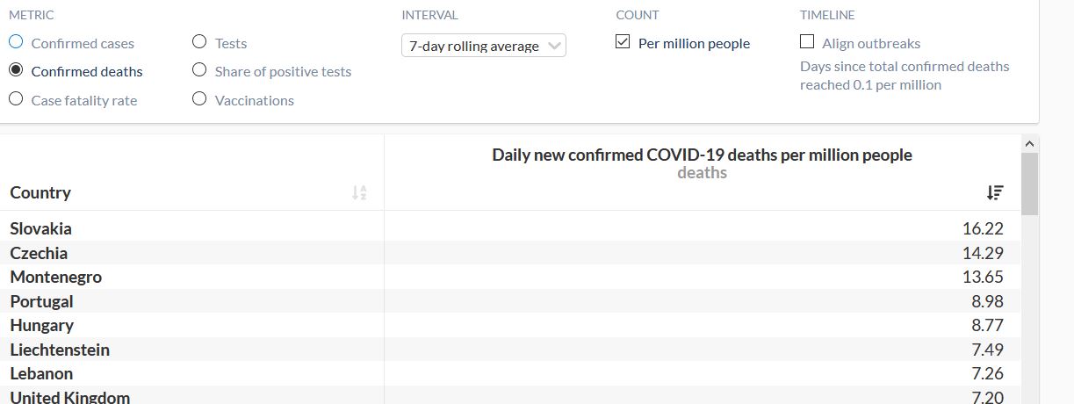This screenshot has width=1074, height=404.
Task: Select the Slovakia row
Action: click(41, 228)
